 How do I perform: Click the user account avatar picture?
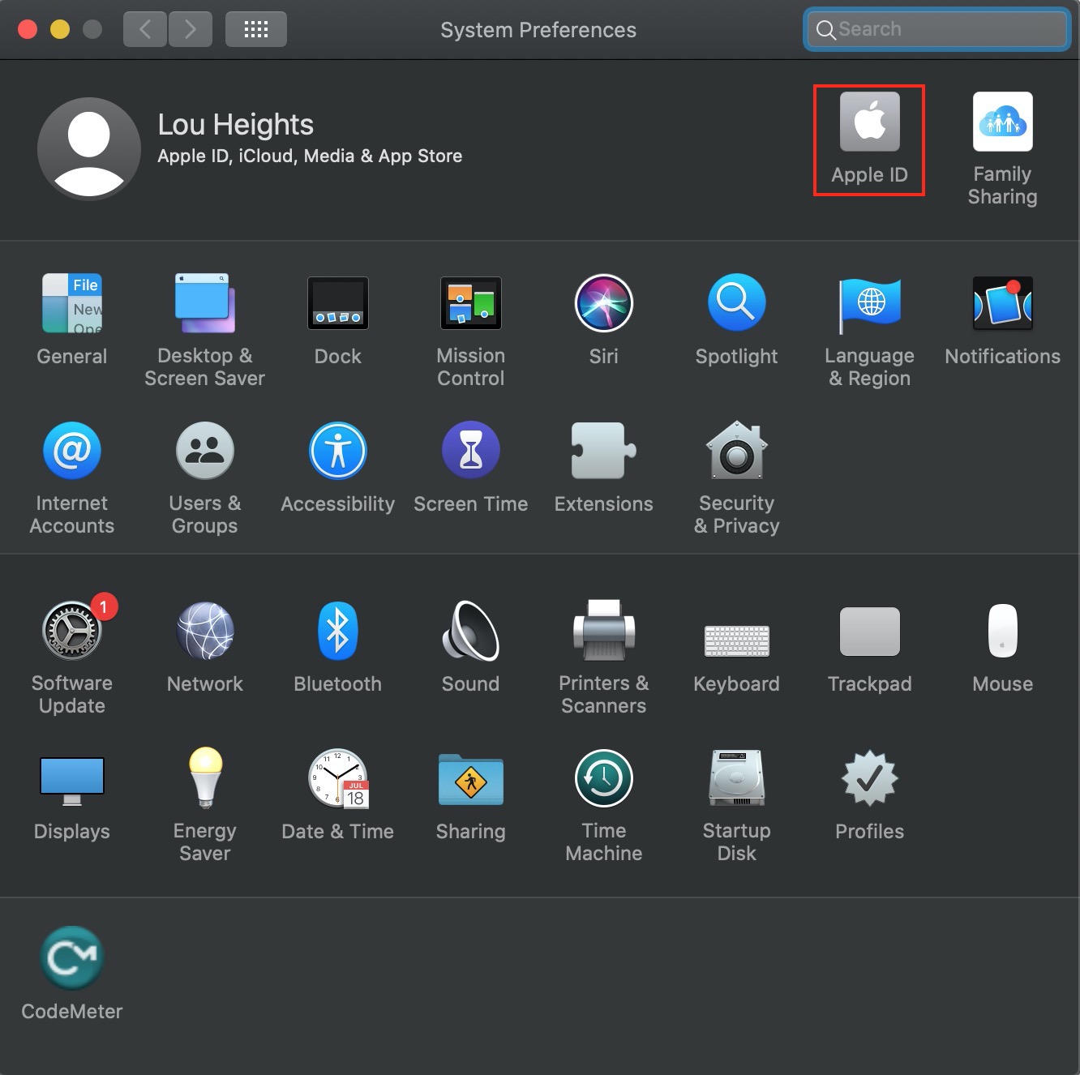pos(89,148)
